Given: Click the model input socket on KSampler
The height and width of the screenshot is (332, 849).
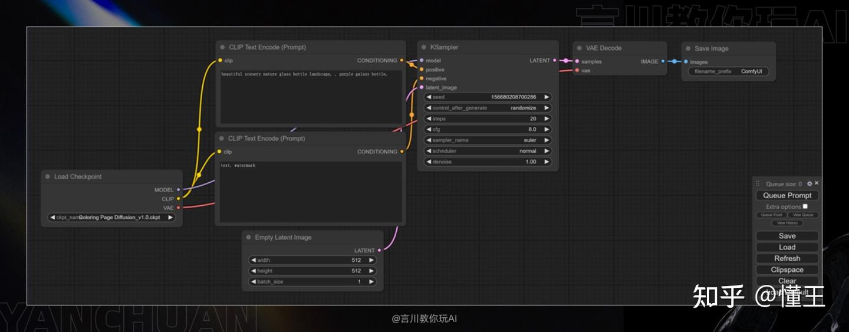Looking at the screenshot, I should (422, 60).
